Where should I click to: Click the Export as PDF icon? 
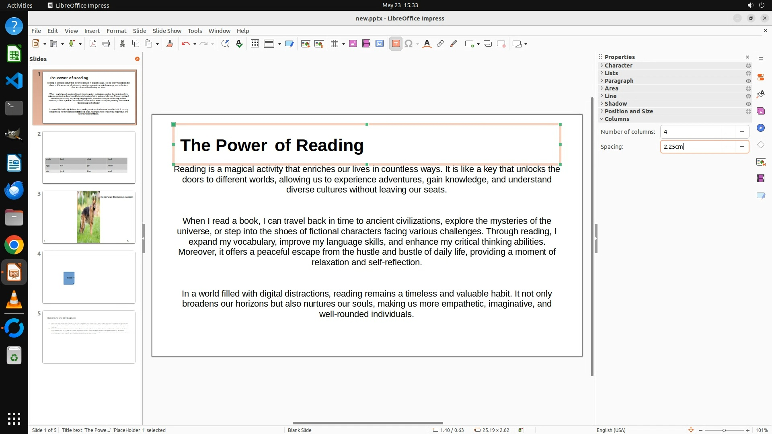pos(93,44)
